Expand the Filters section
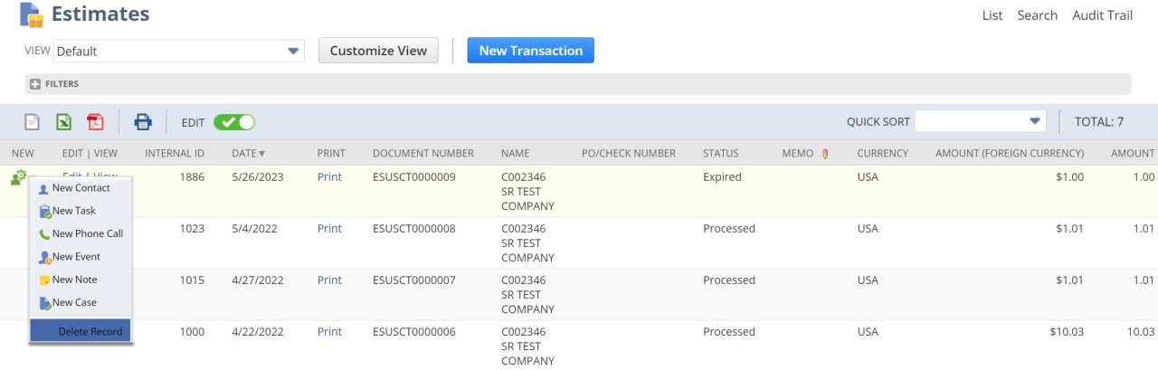 pos(54,84)
